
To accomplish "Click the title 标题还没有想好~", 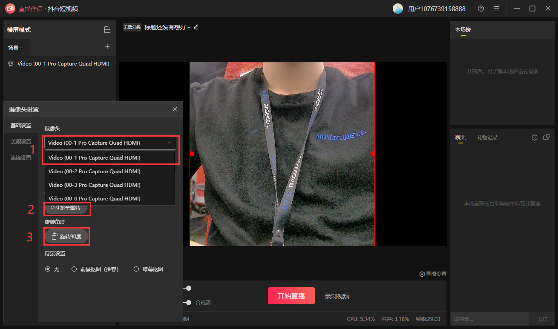I will pyautogui.click(x=167, y=27).
